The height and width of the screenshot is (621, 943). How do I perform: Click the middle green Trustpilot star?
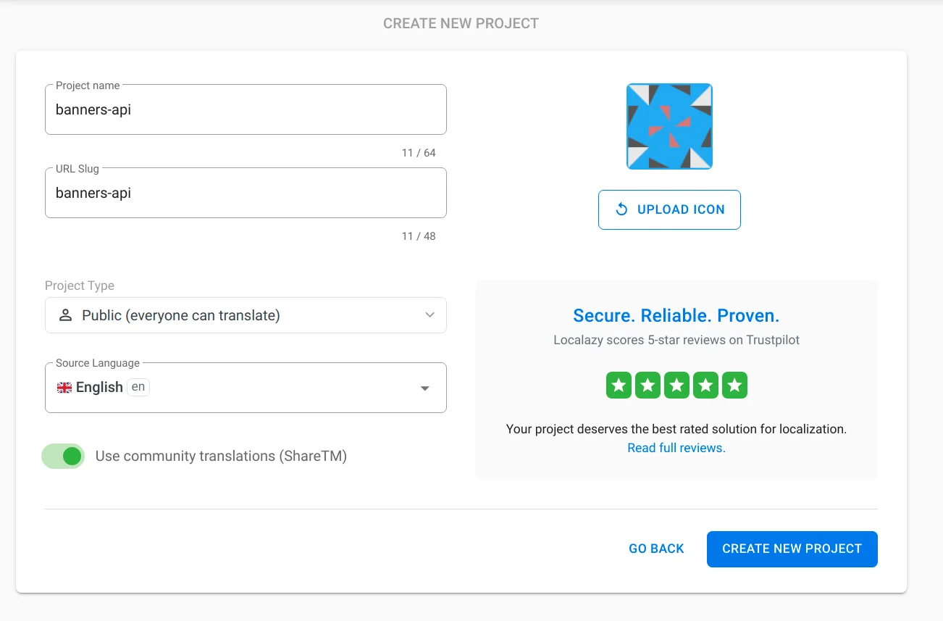click(x=676, y=385)
